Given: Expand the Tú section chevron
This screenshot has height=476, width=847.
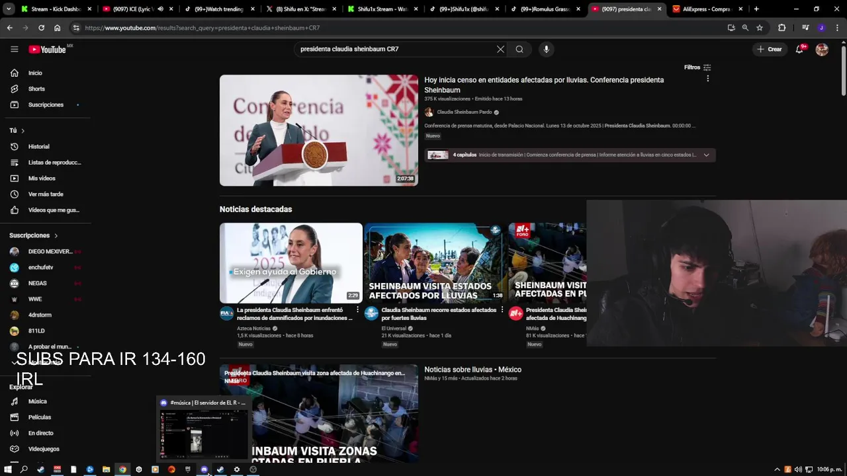Looking at the screenshot, I should (22, 131).
